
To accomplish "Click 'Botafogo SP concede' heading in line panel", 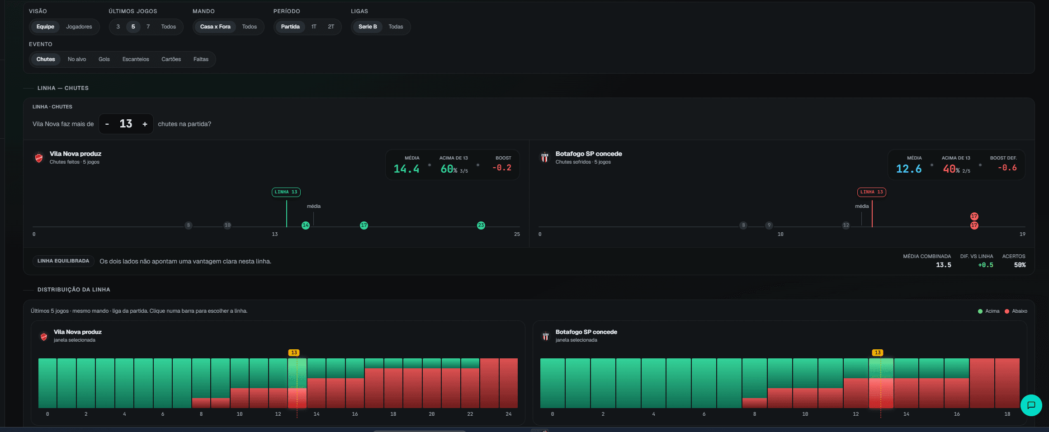I will [x=589, y=154].
